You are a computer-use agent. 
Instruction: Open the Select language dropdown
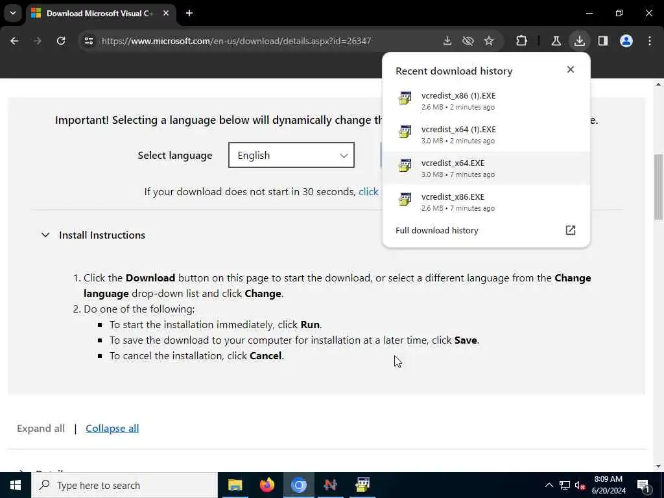291,155
